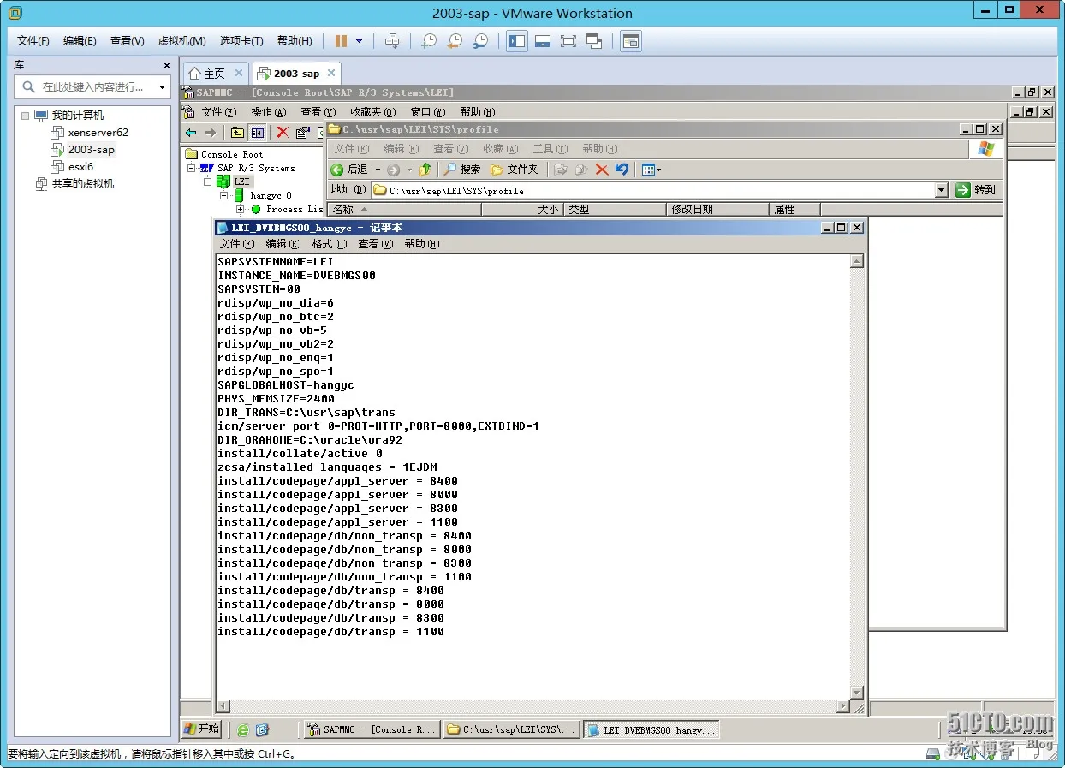Image resolution: width=1065 pixels, height=768 pixels.
Task: Click Explorer undo icon
Action: click(x=622, y=170)
